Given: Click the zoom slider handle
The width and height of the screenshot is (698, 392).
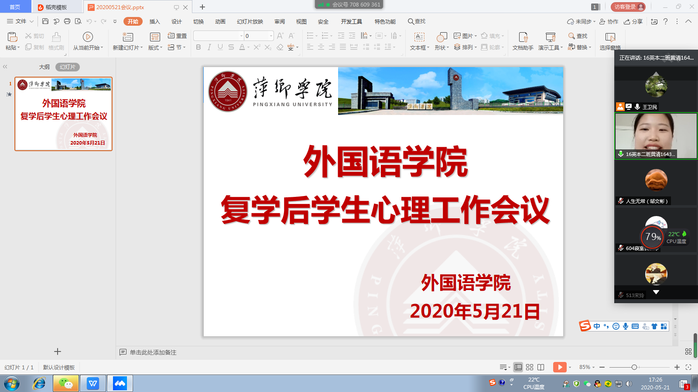Looking at the screenshot, I should pos(634,367).
